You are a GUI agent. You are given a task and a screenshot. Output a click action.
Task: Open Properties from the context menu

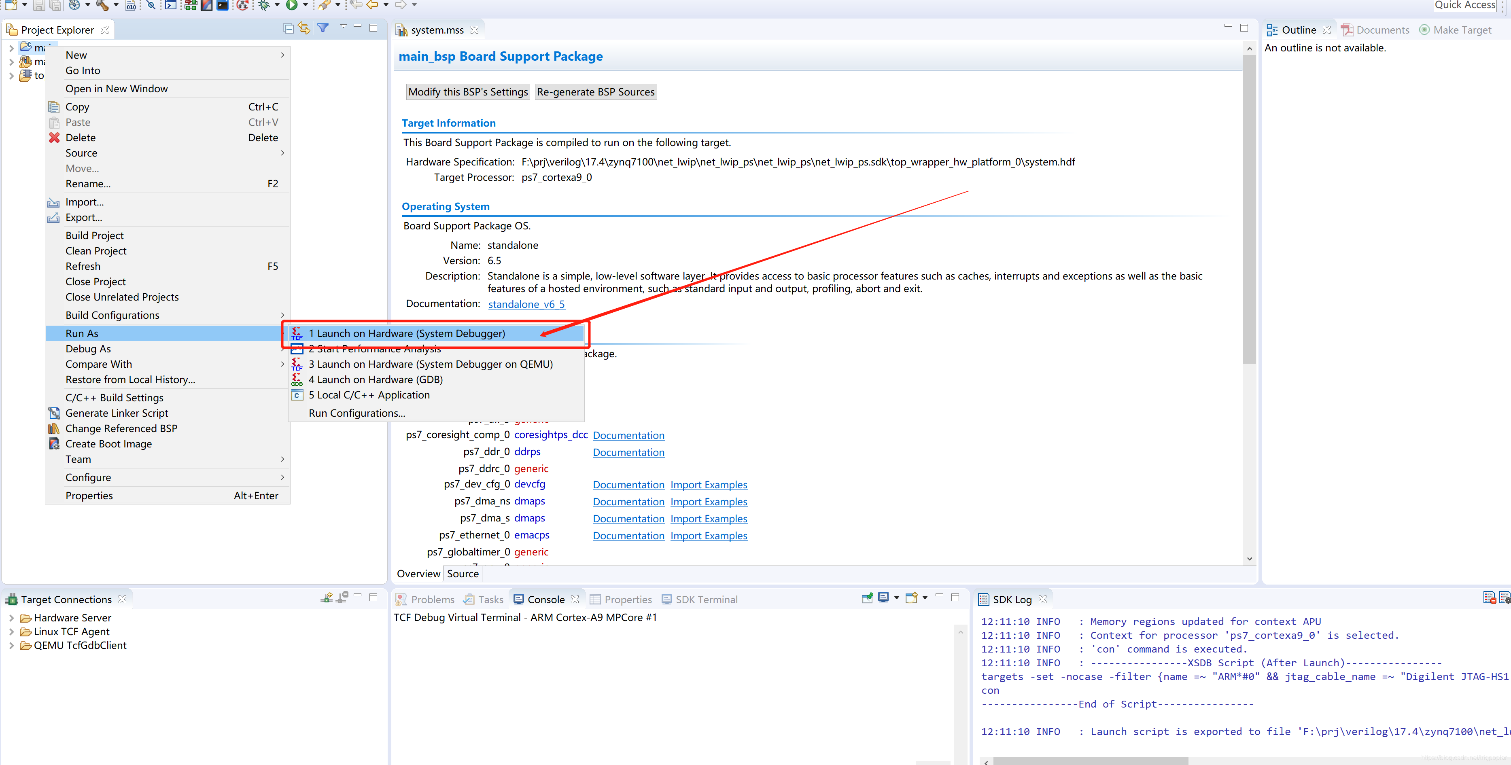(168, 495)
